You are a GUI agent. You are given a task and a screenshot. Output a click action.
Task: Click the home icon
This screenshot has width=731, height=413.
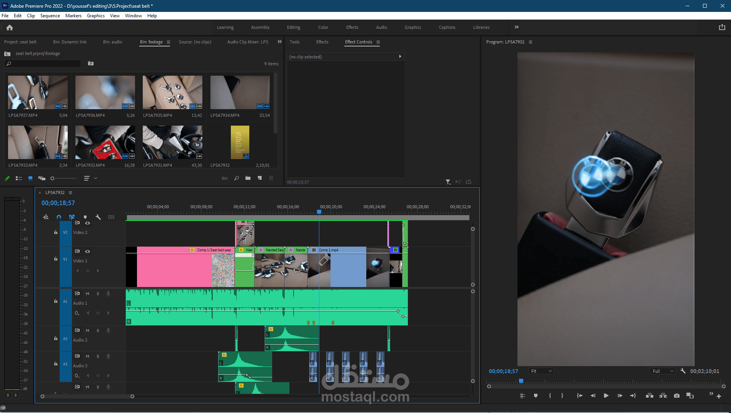(x=10, y=28)
